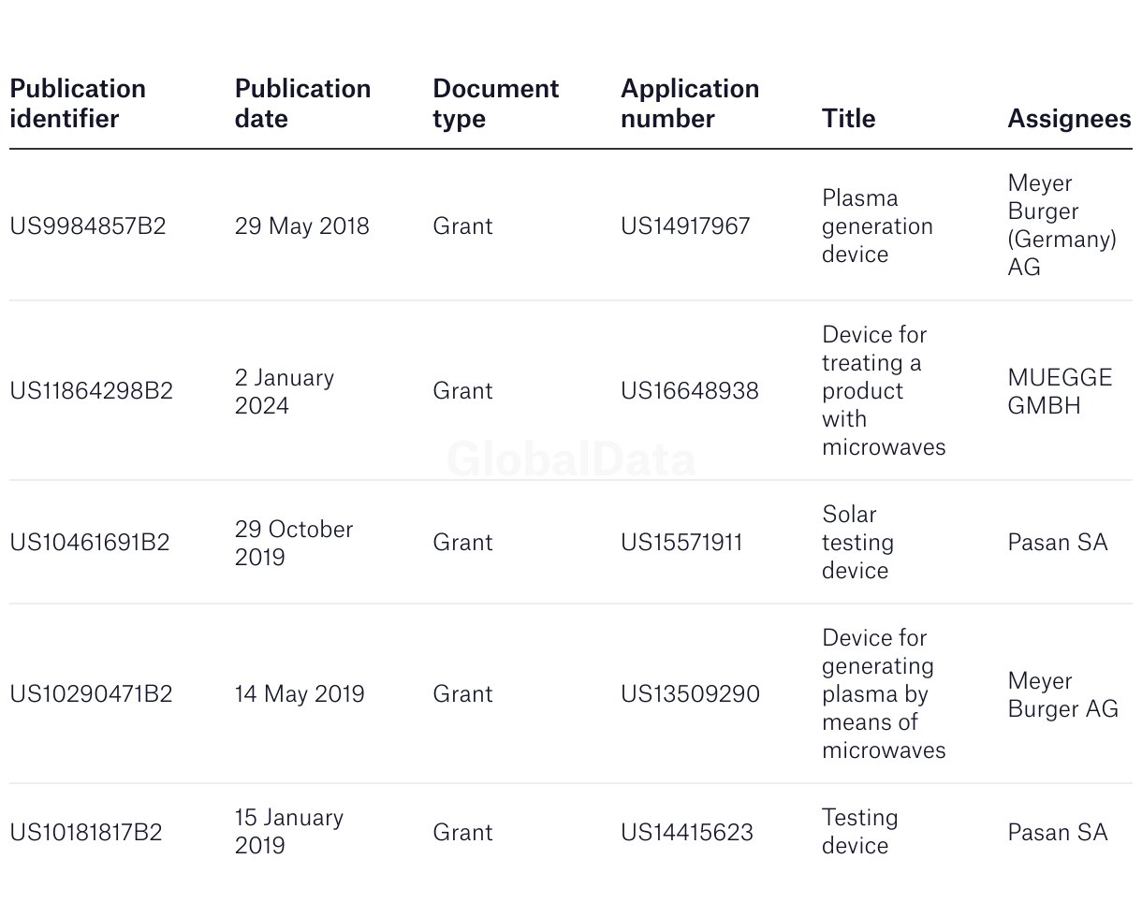Select publication identifier US10461691B2

[x=90, y=542]
